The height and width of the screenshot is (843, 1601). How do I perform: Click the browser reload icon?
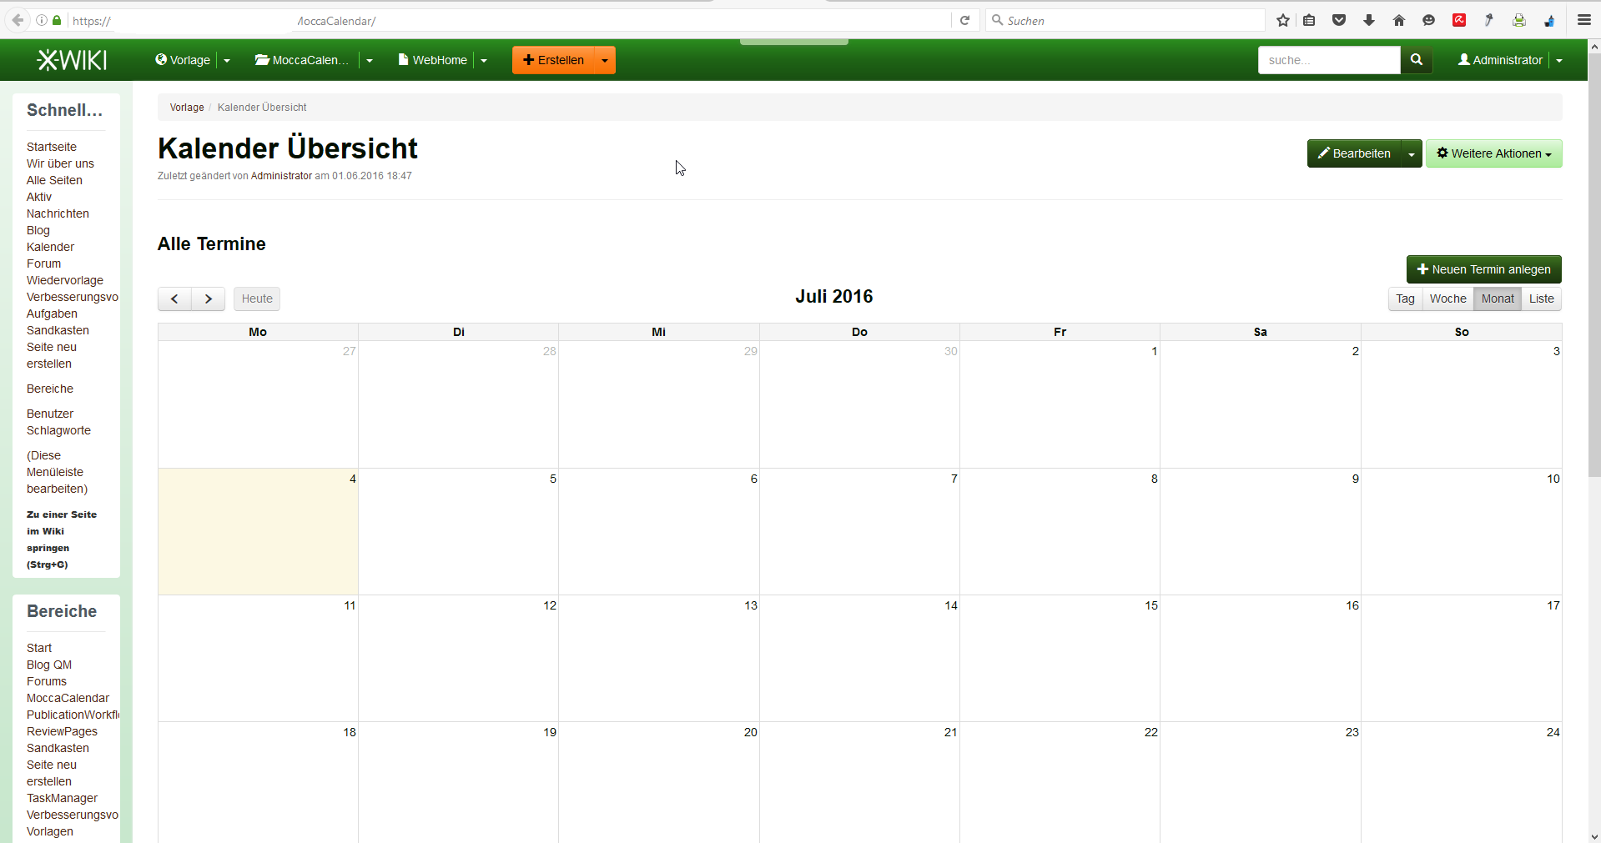click(965, 21)
